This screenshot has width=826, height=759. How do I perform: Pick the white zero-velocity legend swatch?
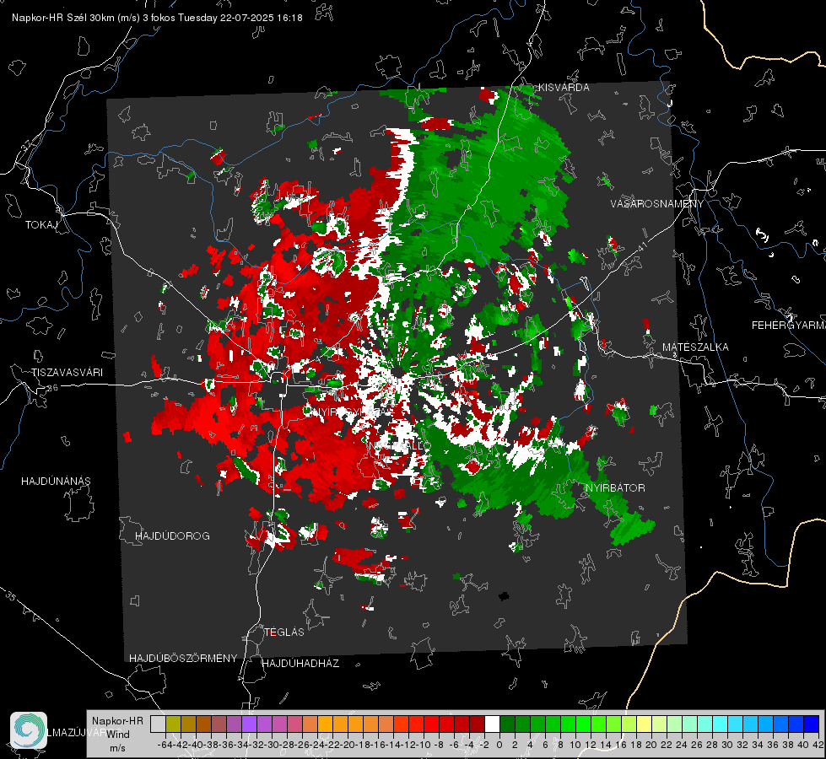492,724
